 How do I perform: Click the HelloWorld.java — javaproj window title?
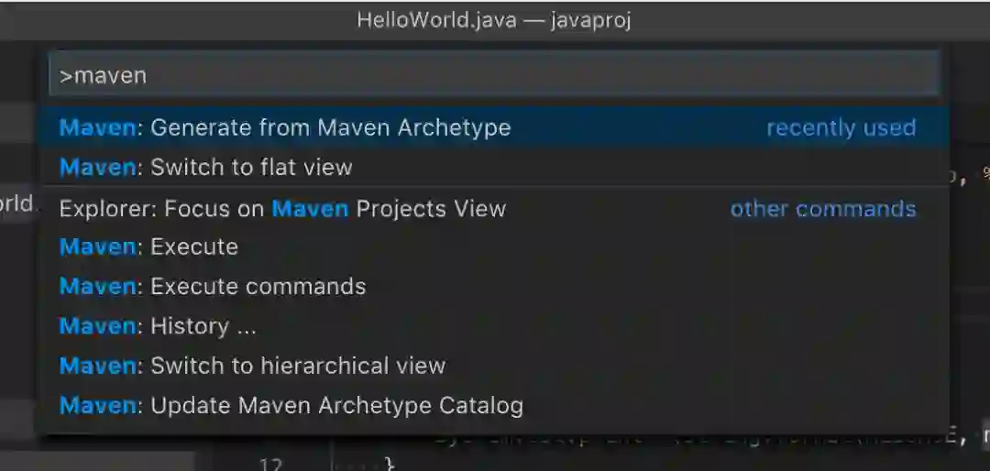pyautogui.click(x=494, y=20)
